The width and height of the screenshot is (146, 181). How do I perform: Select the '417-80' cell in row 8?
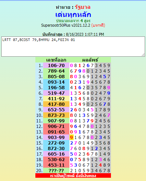coord(56,104)
